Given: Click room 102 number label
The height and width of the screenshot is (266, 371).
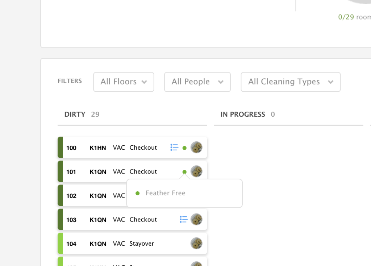Looking at the screenshot, I should [71, 196].
